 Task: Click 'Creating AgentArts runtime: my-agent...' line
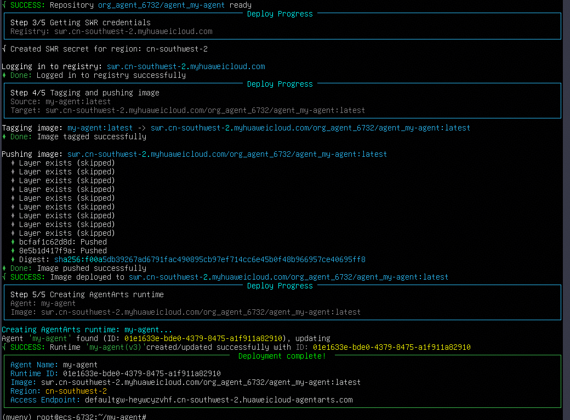[87, 330]
